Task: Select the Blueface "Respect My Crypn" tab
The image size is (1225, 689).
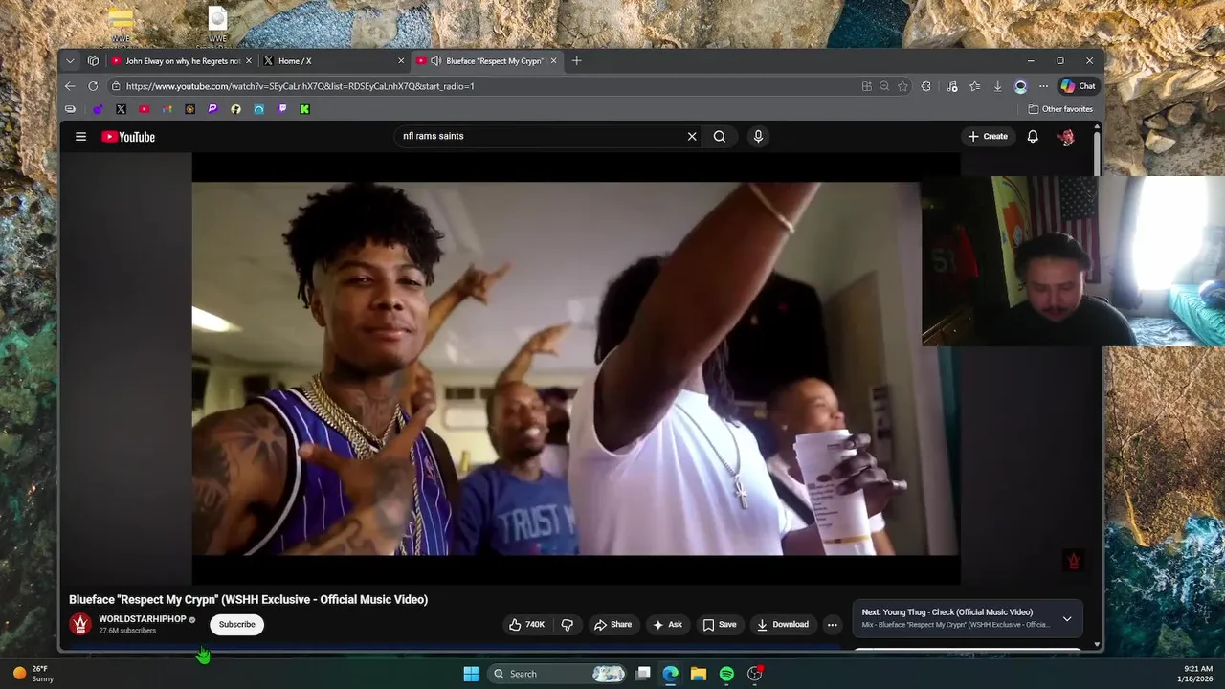Action: (488, 60)
